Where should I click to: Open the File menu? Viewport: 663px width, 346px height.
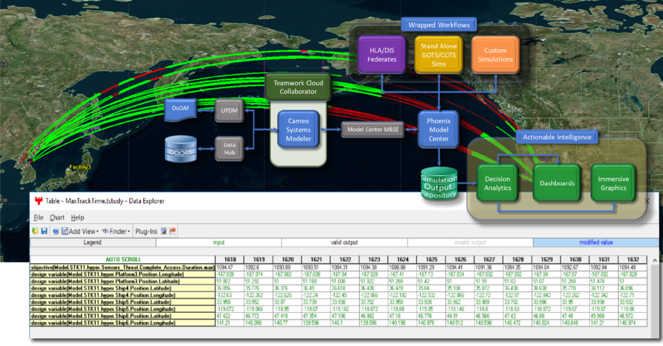click(38, 217)
